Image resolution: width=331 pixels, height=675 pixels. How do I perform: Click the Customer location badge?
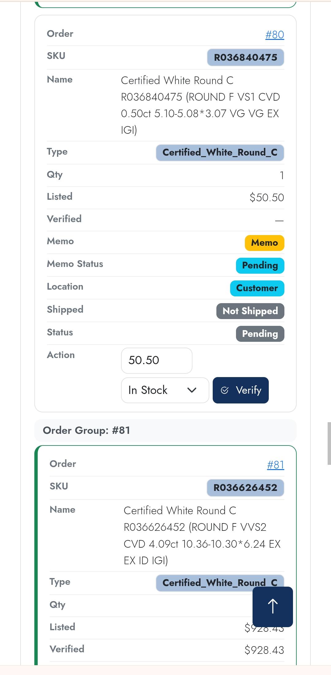tap(257, 288)
